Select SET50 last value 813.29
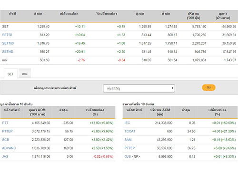 click(45, 35)
